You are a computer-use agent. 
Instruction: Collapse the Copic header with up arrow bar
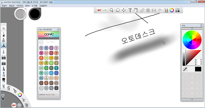49,38
